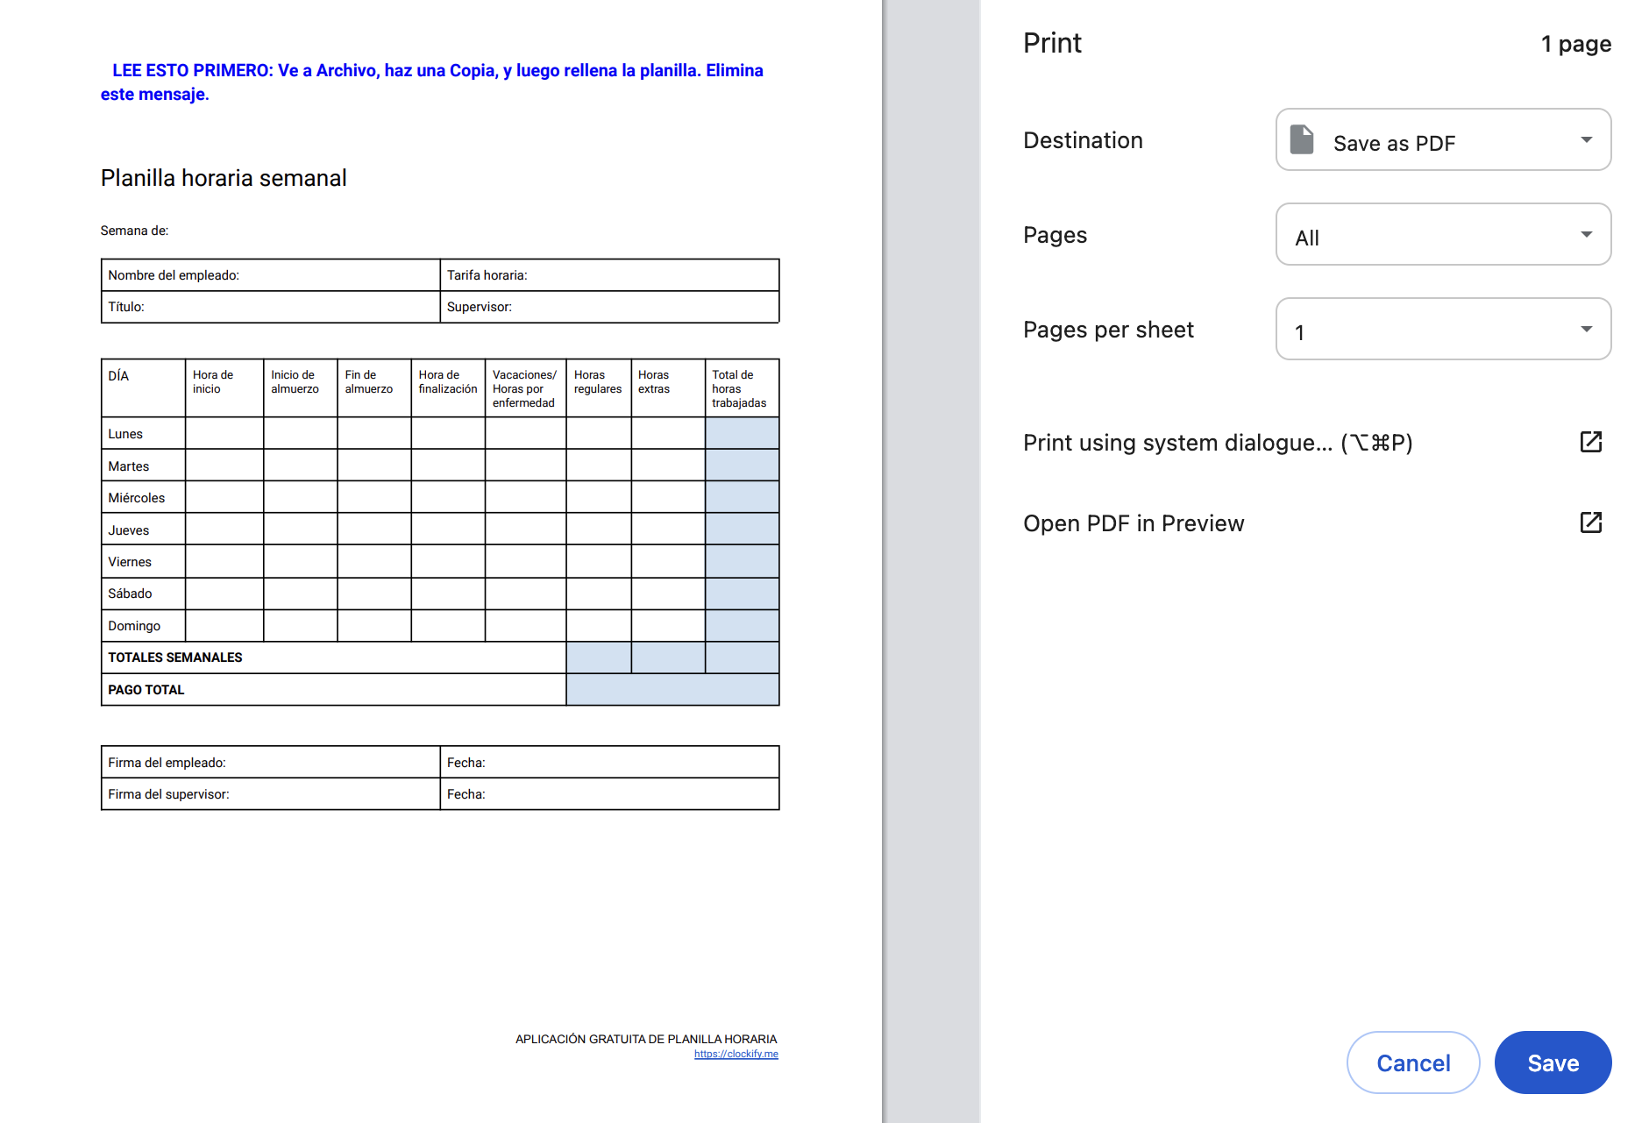The width and height of the screenshot is (1649, 1123).
Task: Click the Supervisor cell
Action: tap(609, 307)
